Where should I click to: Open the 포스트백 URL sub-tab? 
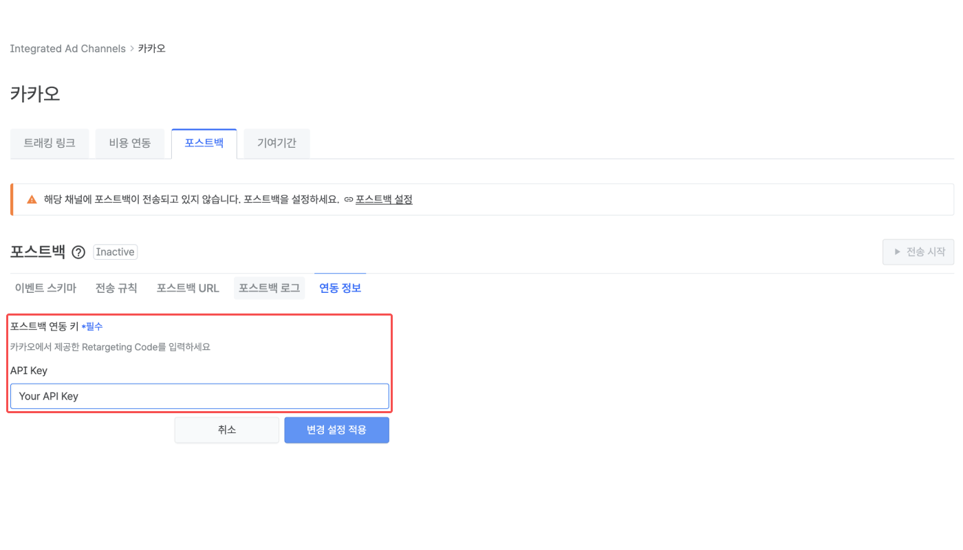(x=188, y=288)
